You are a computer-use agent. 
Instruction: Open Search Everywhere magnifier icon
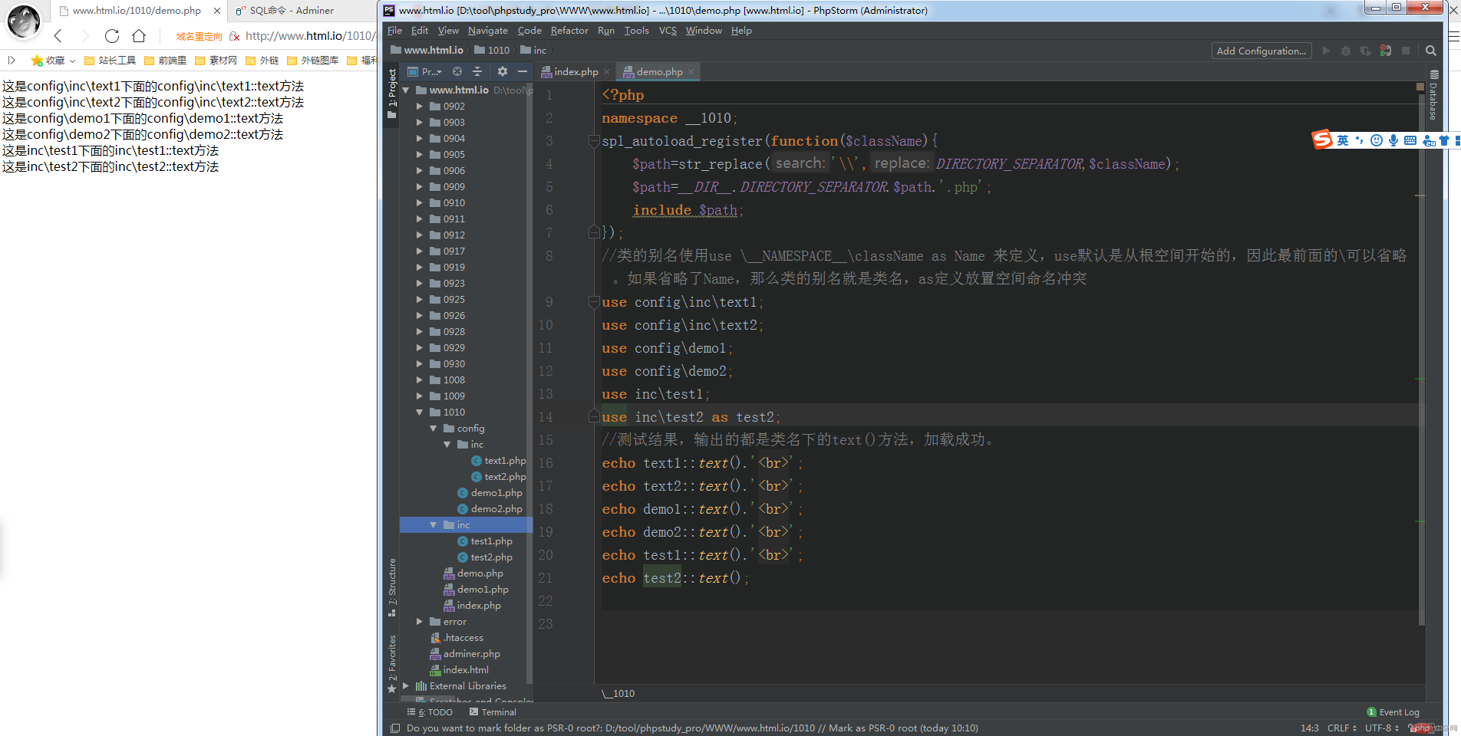click(x=1431, y=51)
